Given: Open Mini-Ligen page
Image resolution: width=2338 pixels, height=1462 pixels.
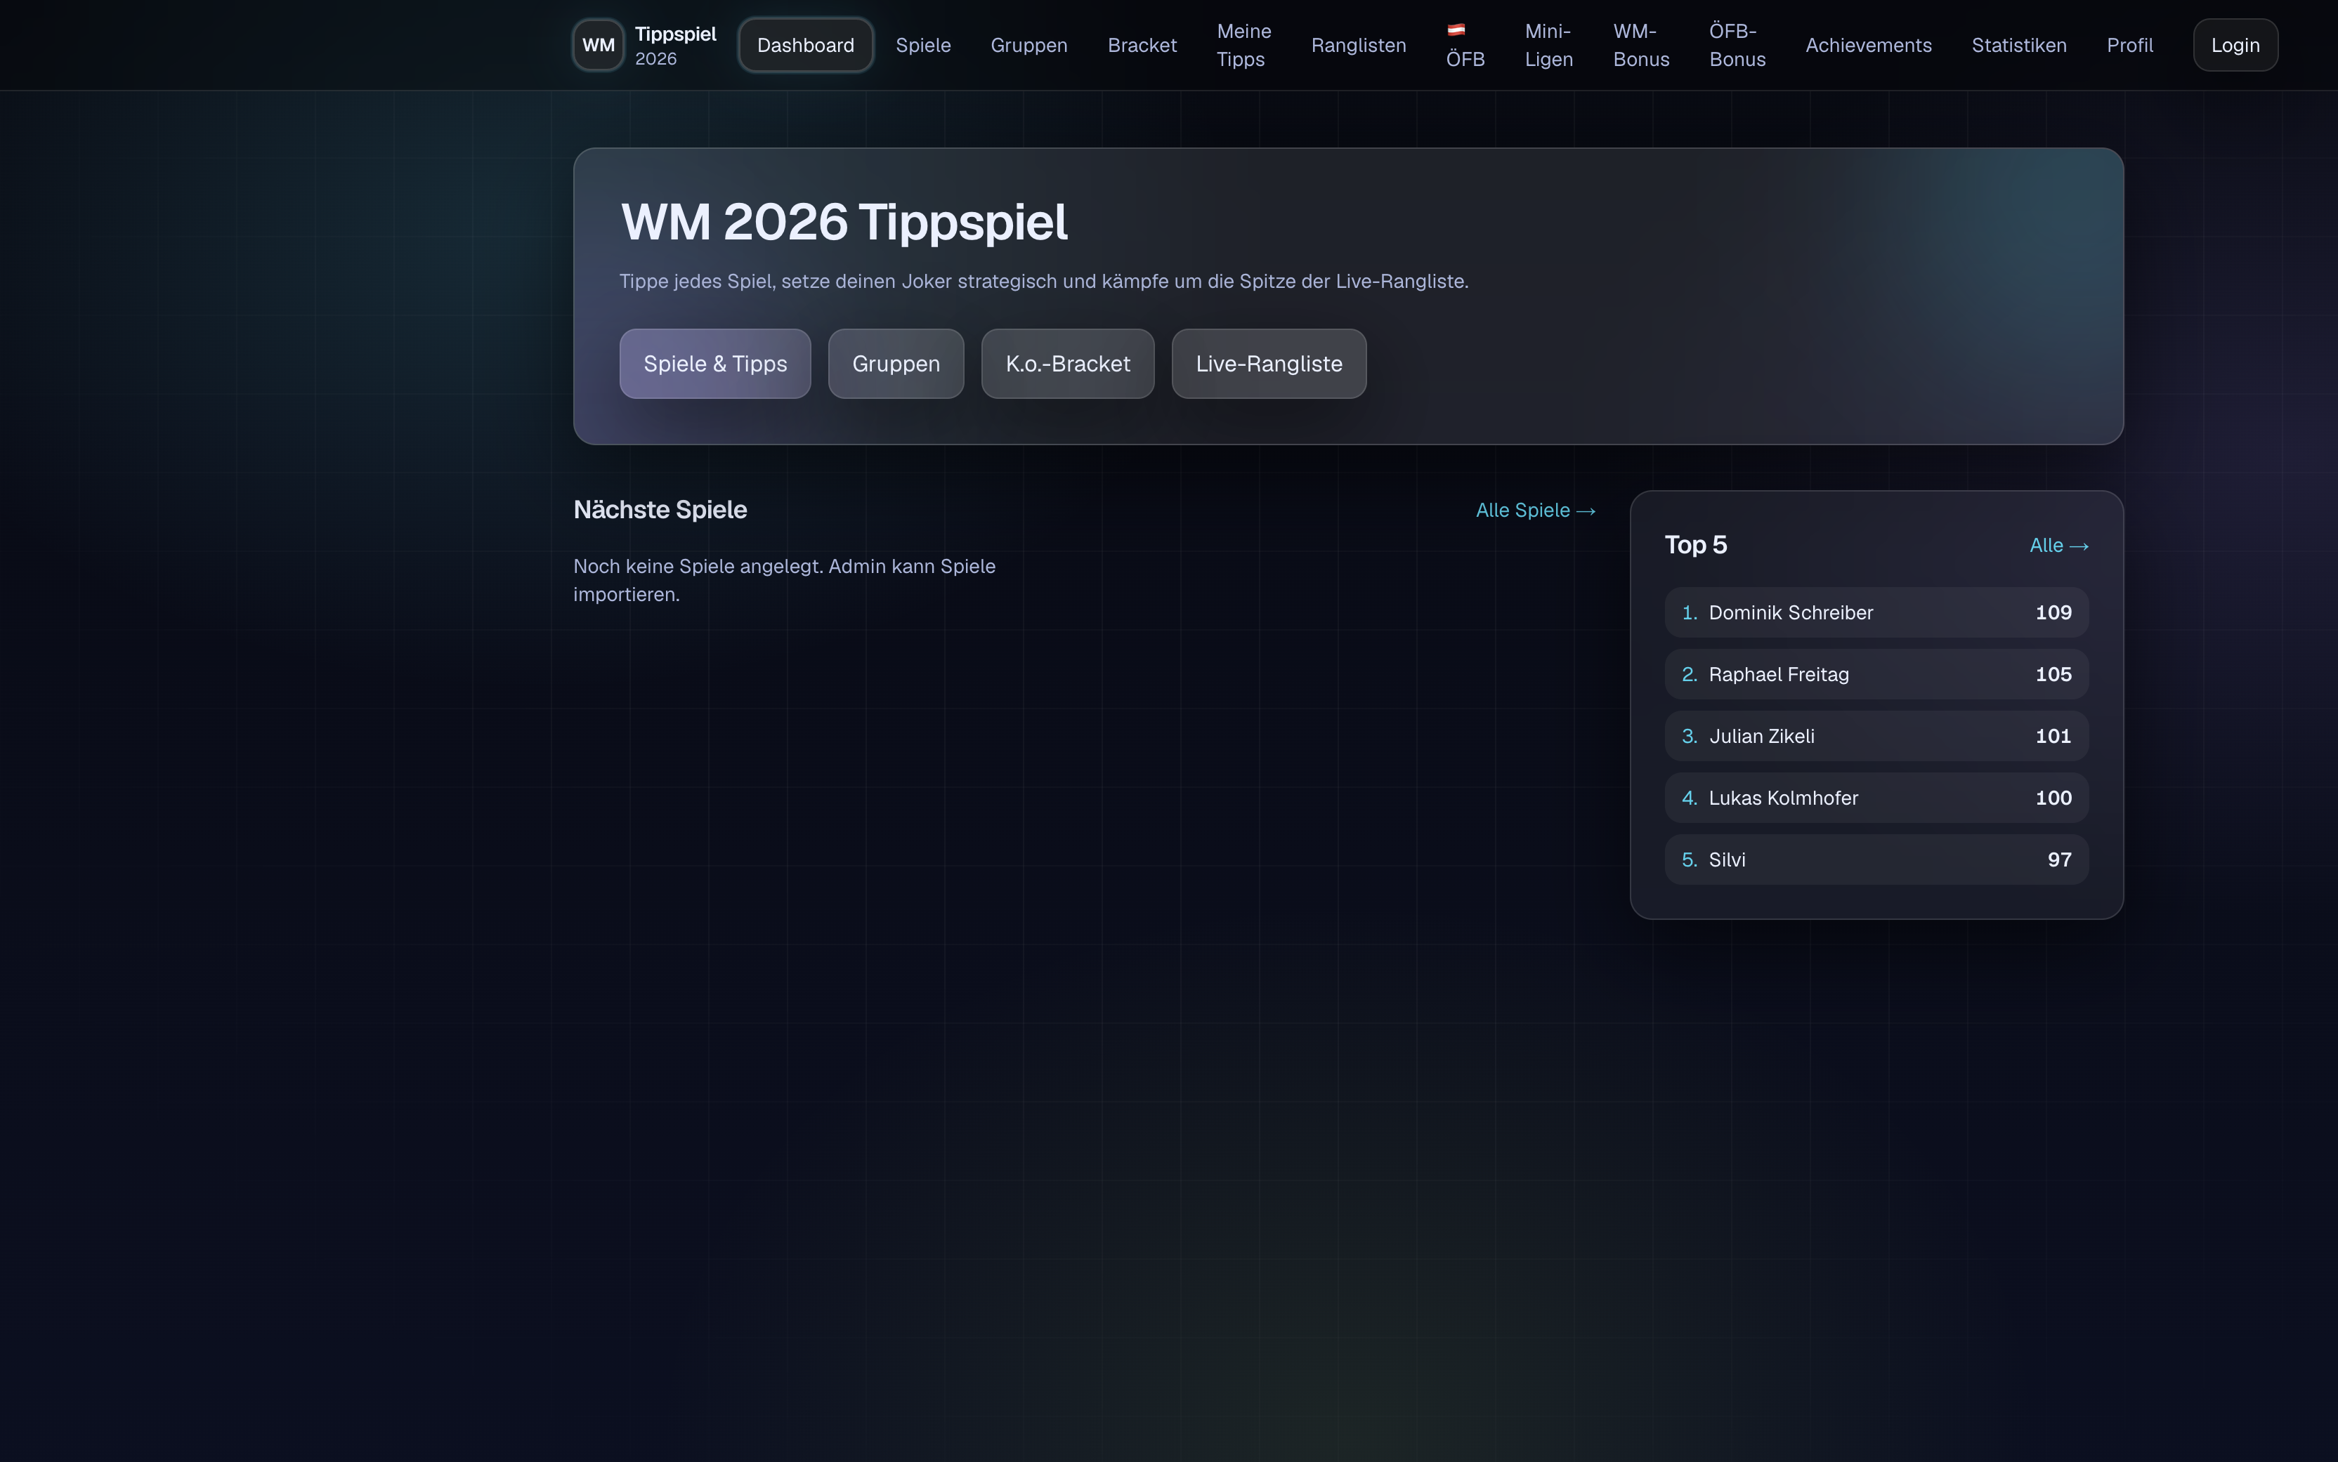Looking at the screenshot, I should [x=1548, y=46].
